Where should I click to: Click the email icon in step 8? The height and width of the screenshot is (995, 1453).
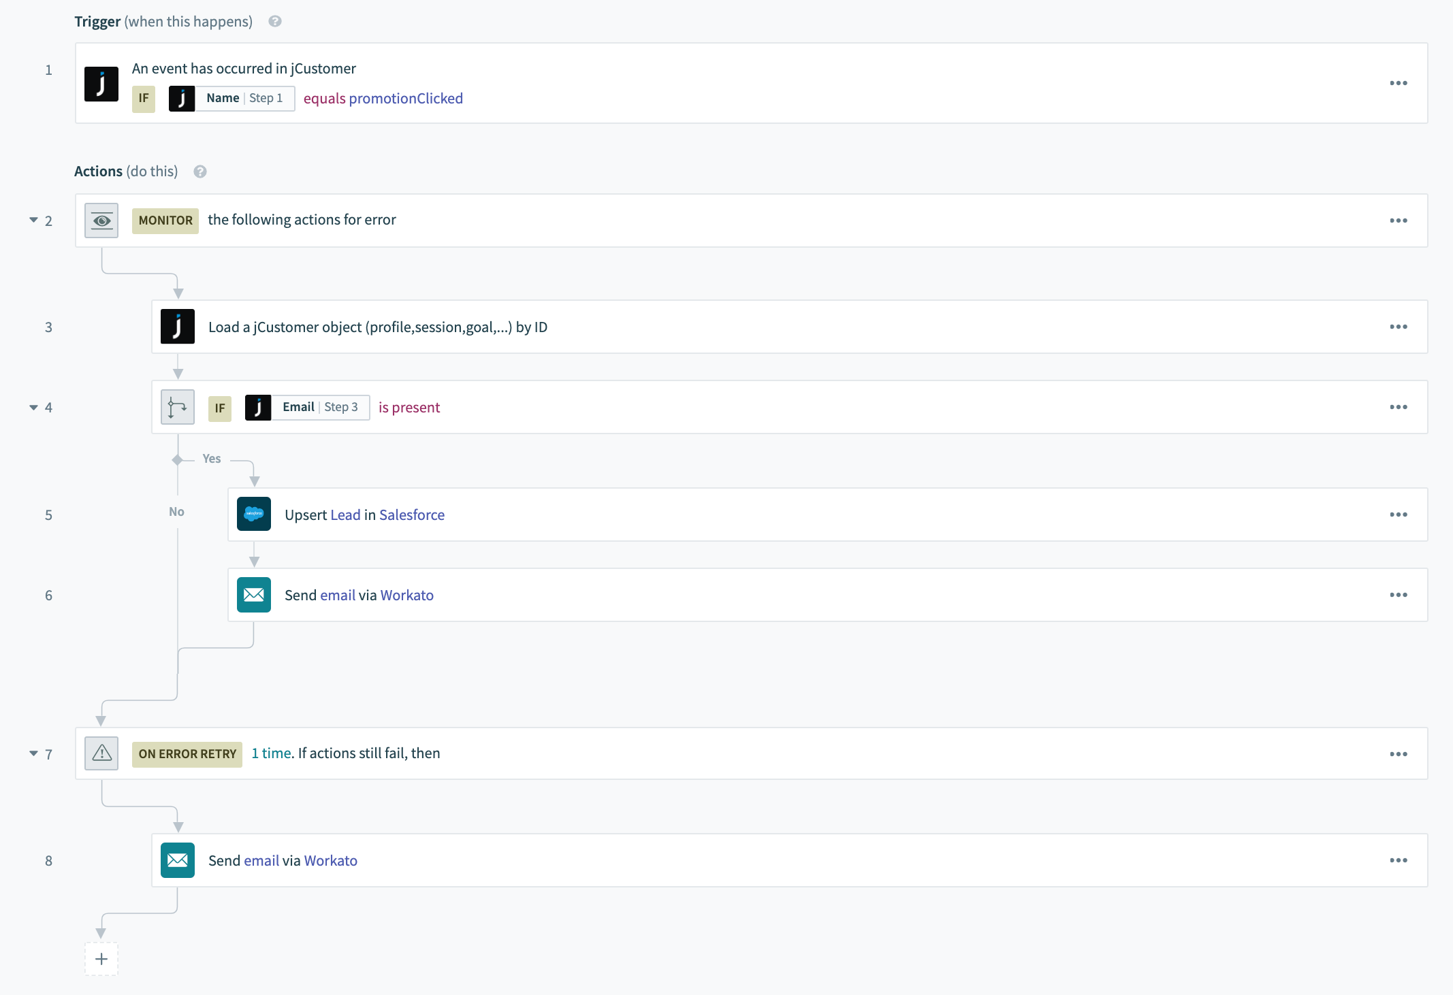(178, 860)
